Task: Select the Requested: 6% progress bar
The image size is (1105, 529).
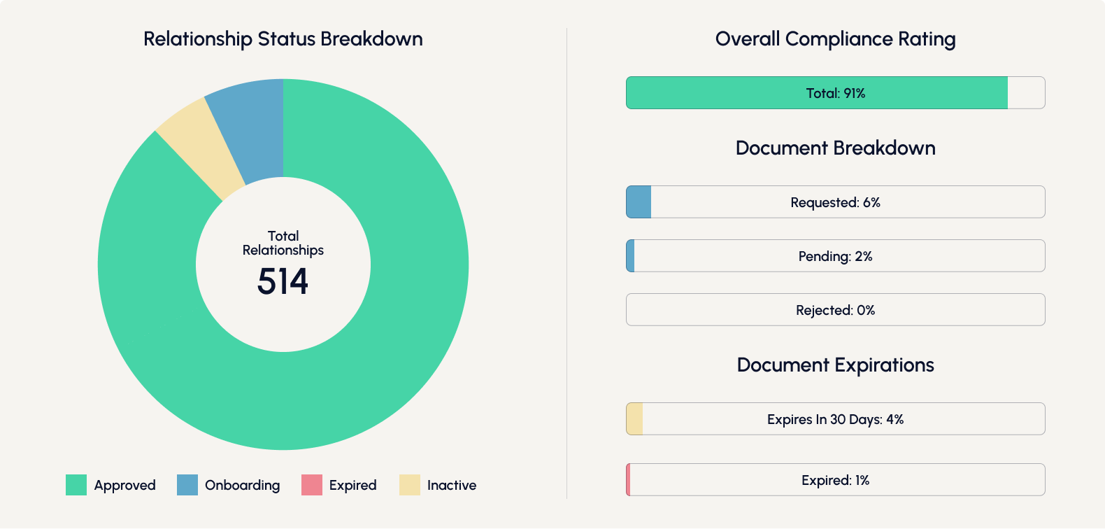Action: click(835, 202)
